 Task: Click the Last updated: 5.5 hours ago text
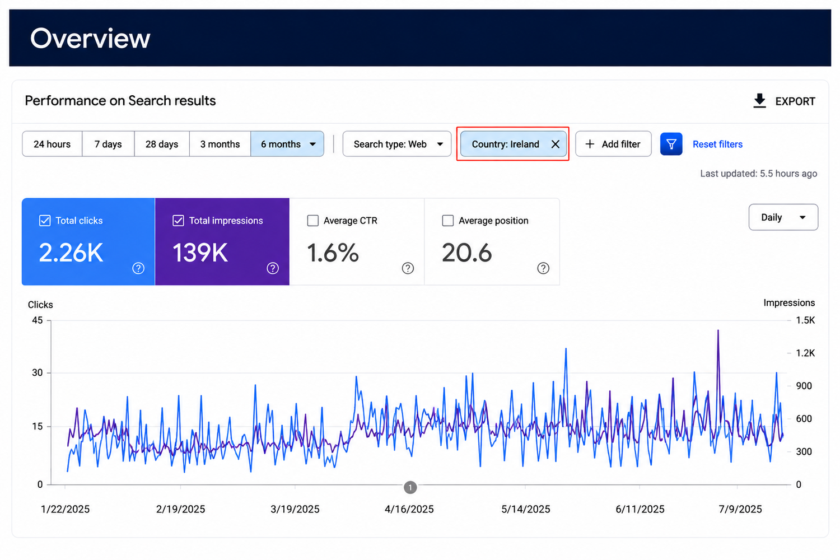click(x=758, y=174)
